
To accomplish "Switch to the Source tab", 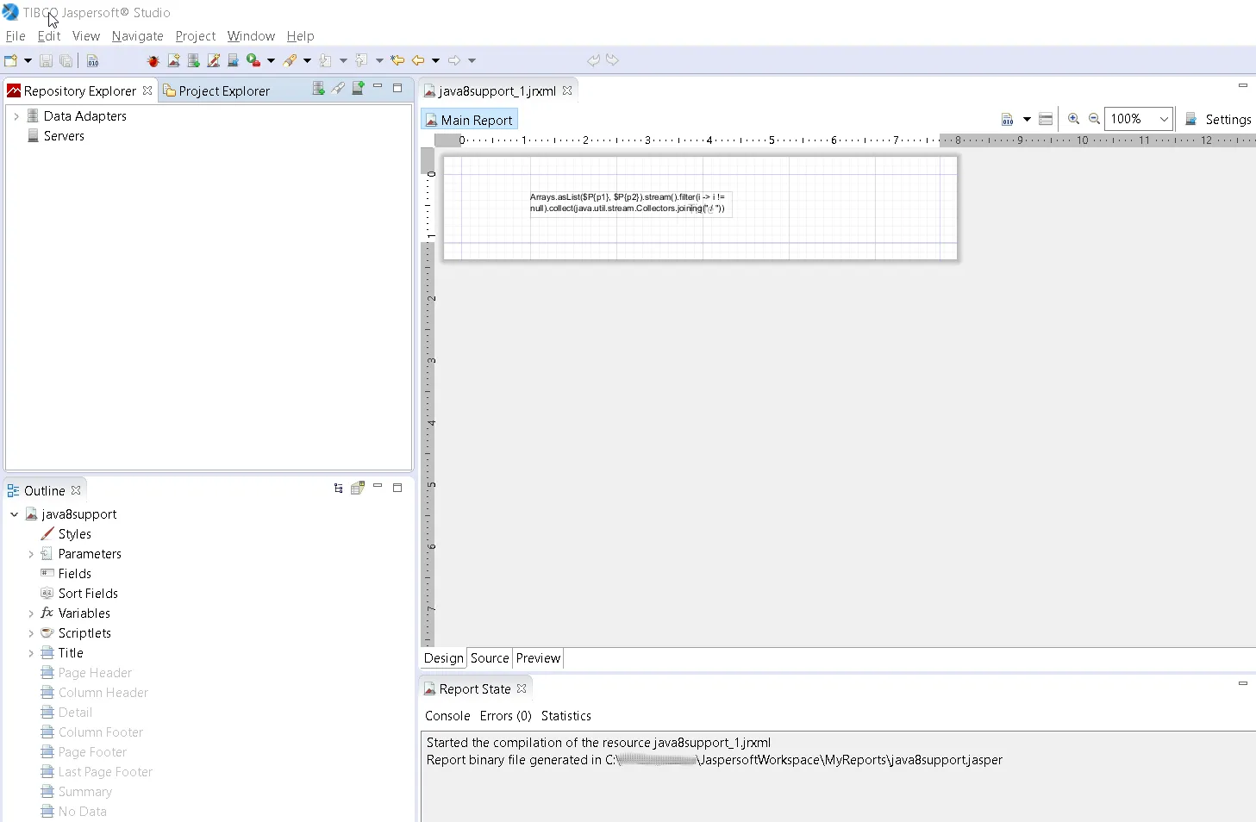I will (x=490, y=658).
